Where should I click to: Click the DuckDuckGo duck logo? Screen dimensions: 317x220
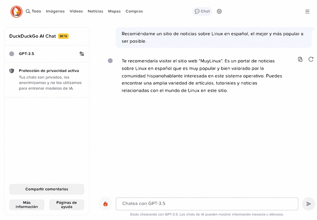pos(16,12)
